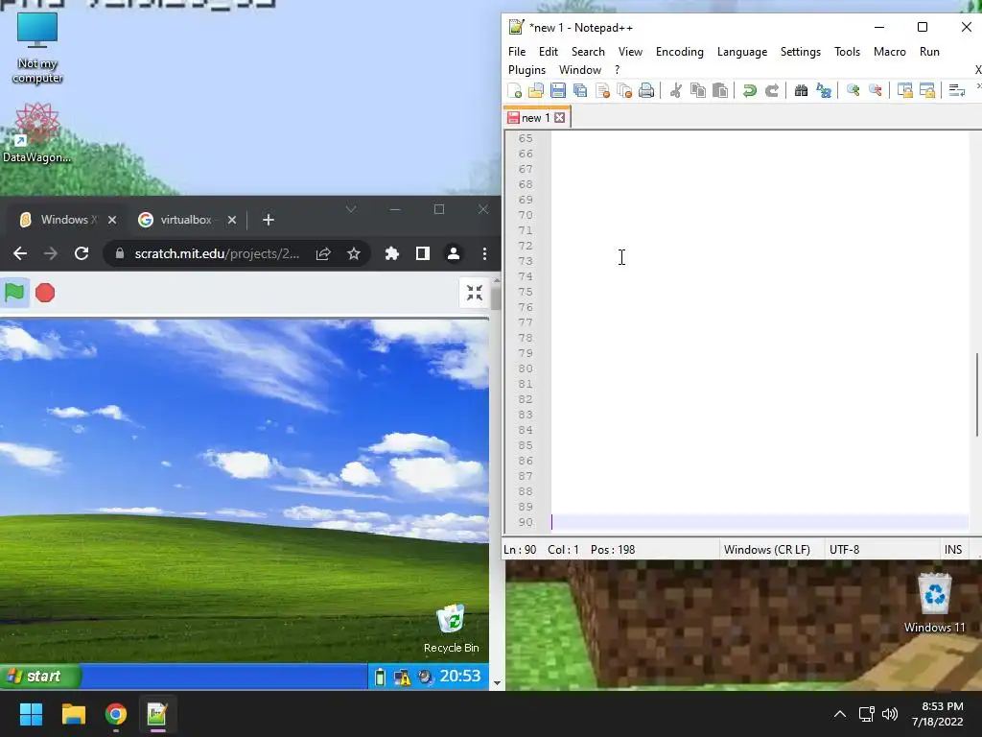Click the UTF-8 encoding status entry
Viewport: 982px width, 737px height.
pos(844,550)
